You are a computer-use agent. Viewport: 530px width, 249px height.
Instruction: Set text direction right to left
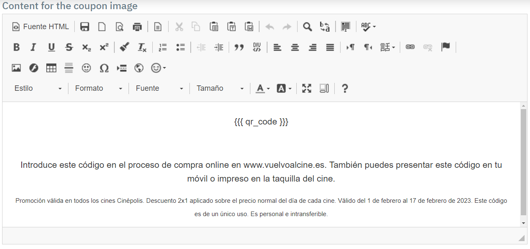click(368, 47)
